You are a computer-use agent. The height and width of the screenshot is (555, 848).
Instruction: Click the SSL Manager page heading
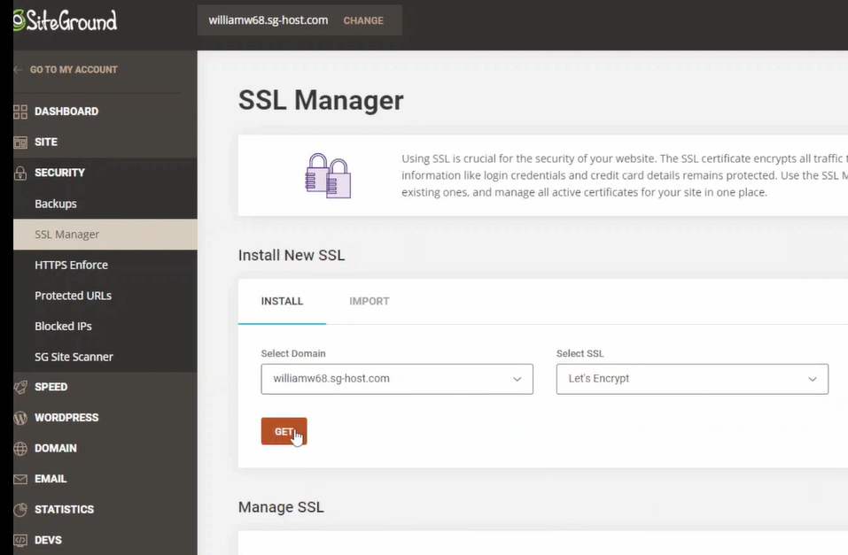pyautogui.click(x=321, y=101)
